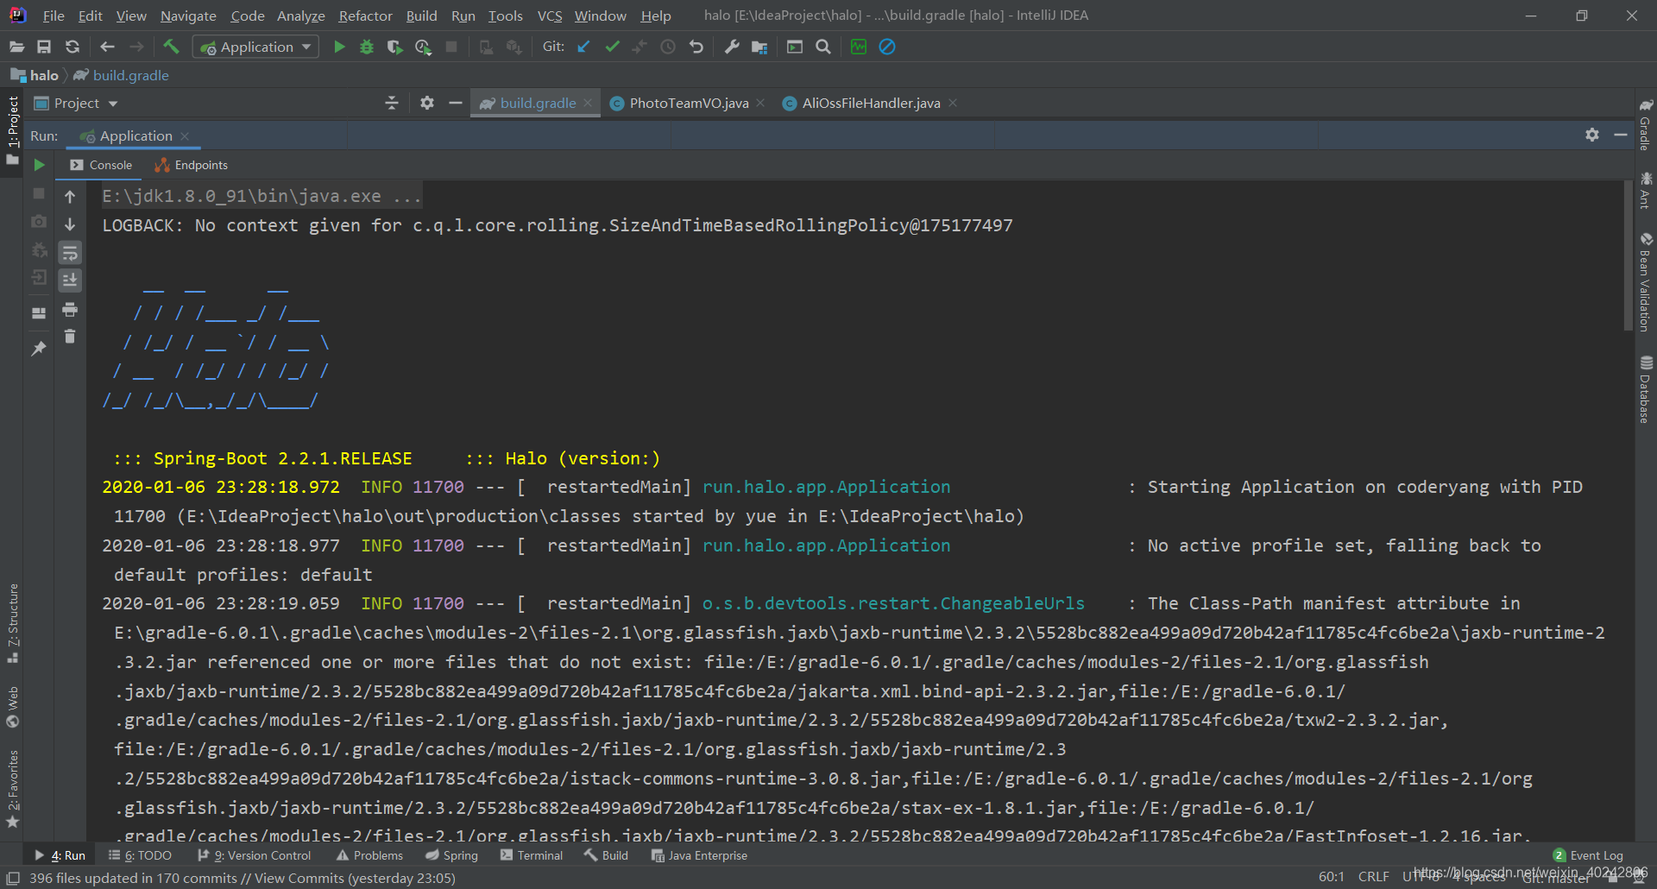Open Settings with the wrench icon
The image size is (1657, 889).
pos(732,47)
